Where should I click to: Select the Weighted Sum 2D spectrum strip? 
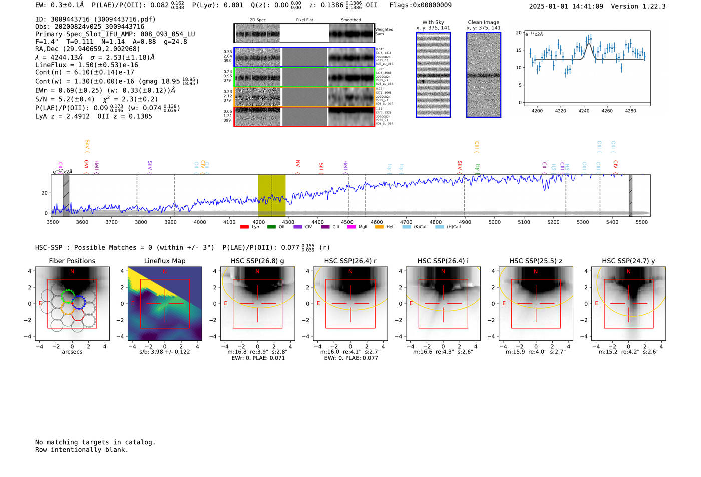coord(304,33)
